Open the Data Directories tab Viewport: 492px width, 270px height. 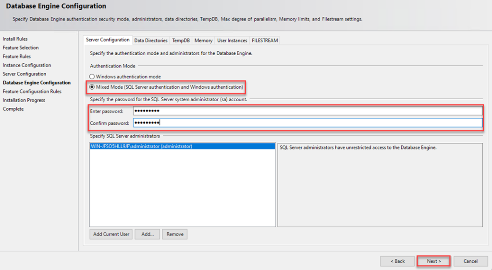(151, 40)
